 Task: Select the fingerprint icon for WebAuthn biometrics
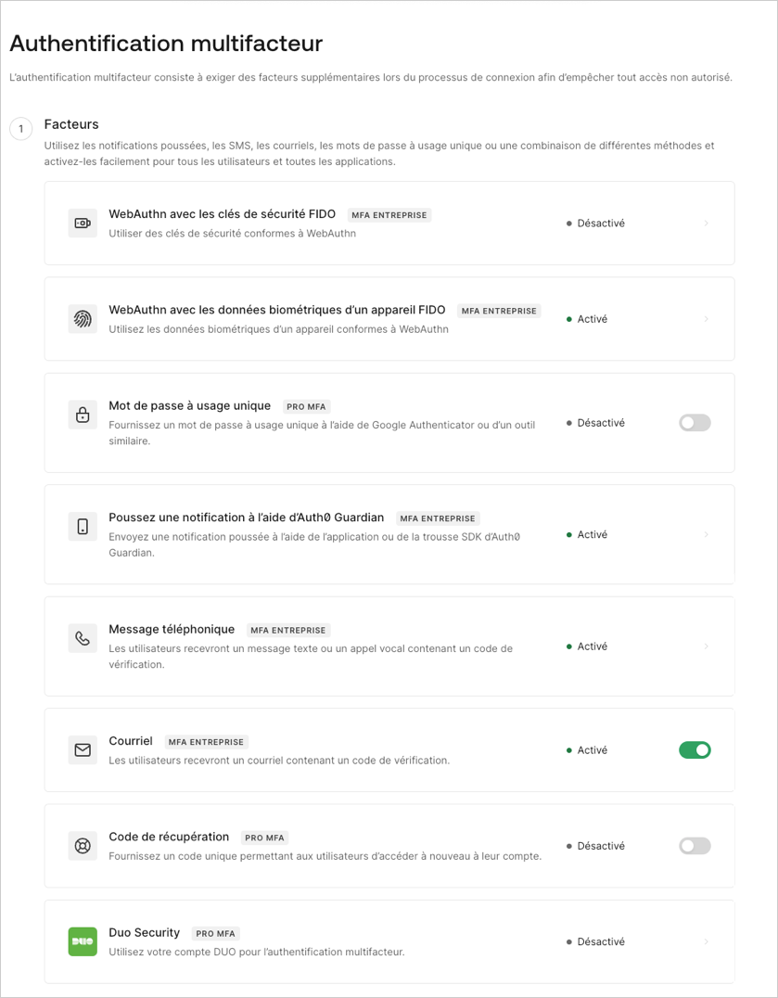[x=83, y=318]
